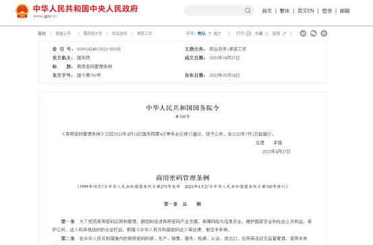Screen dimensions: 373x245
Task: Click the 收藏 favorite text
Action: click(259, 34)
